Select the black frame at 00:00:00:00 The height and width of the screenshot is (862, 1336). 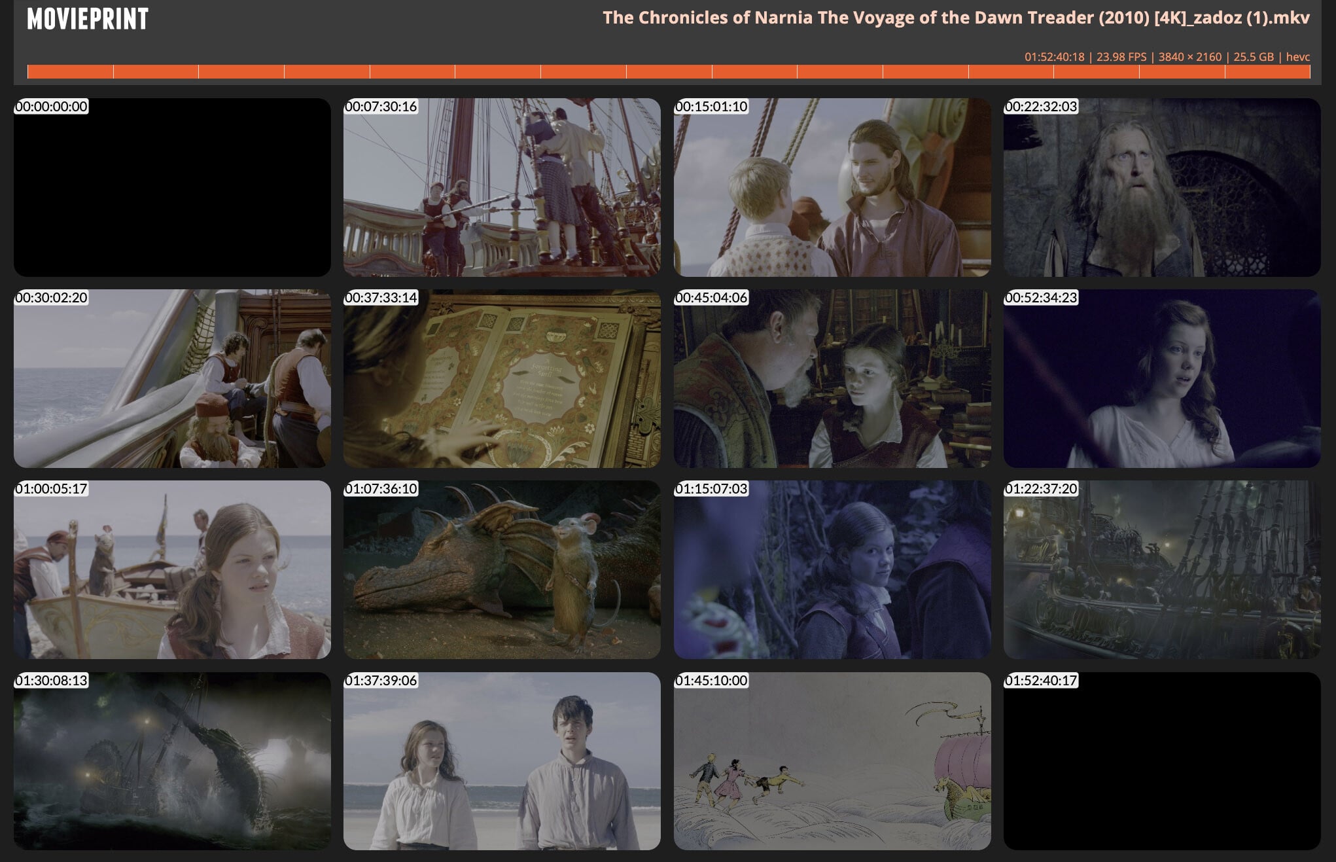point(172,187)
